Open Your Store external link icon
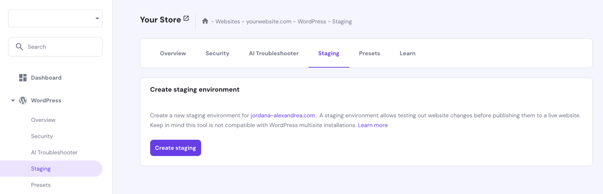The width and height of the screenshot is (603, 194). coord(186,18)
